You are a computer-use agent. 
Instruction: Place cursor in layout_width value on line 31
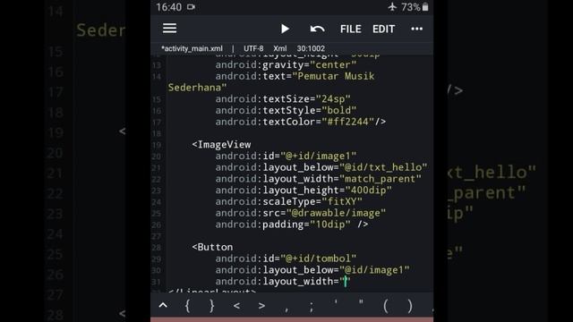(346, 282)
